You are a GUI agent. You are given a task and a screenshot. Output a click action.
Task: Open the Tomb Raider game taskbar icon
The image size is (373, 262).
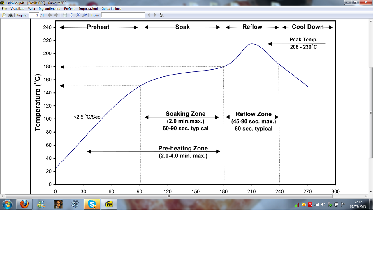pyautogui.click(x=58, y=204)
